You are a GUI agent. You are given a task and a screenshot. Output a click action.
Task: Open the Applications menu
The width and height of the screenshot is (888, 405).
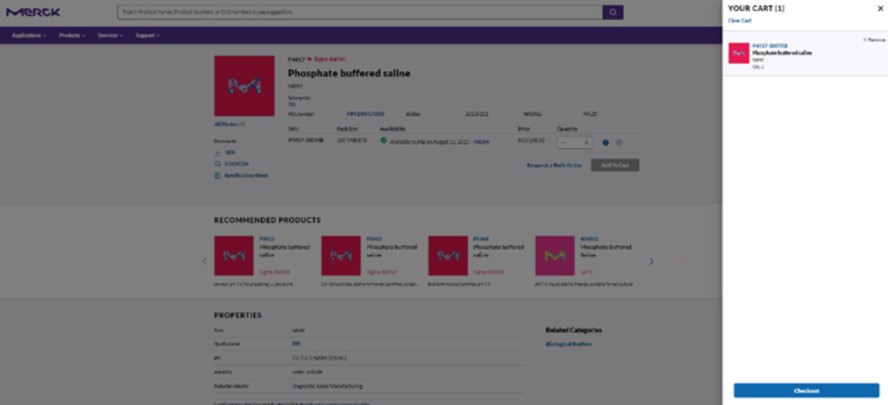[29, 35]
